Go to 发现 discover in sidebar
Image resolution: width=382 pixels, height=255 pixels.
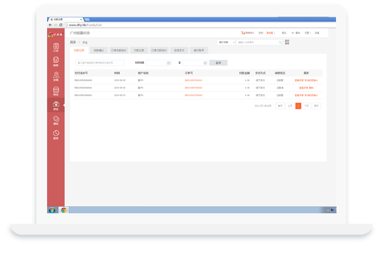coord(56,76)
